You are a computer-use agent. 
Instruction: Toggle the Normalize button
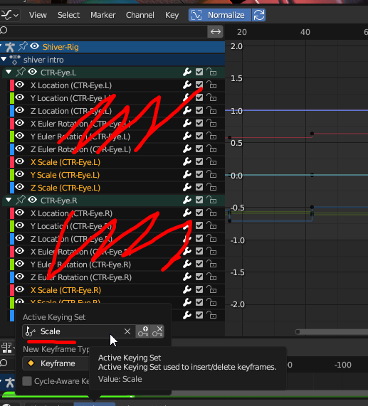click(x=220, y=15)
